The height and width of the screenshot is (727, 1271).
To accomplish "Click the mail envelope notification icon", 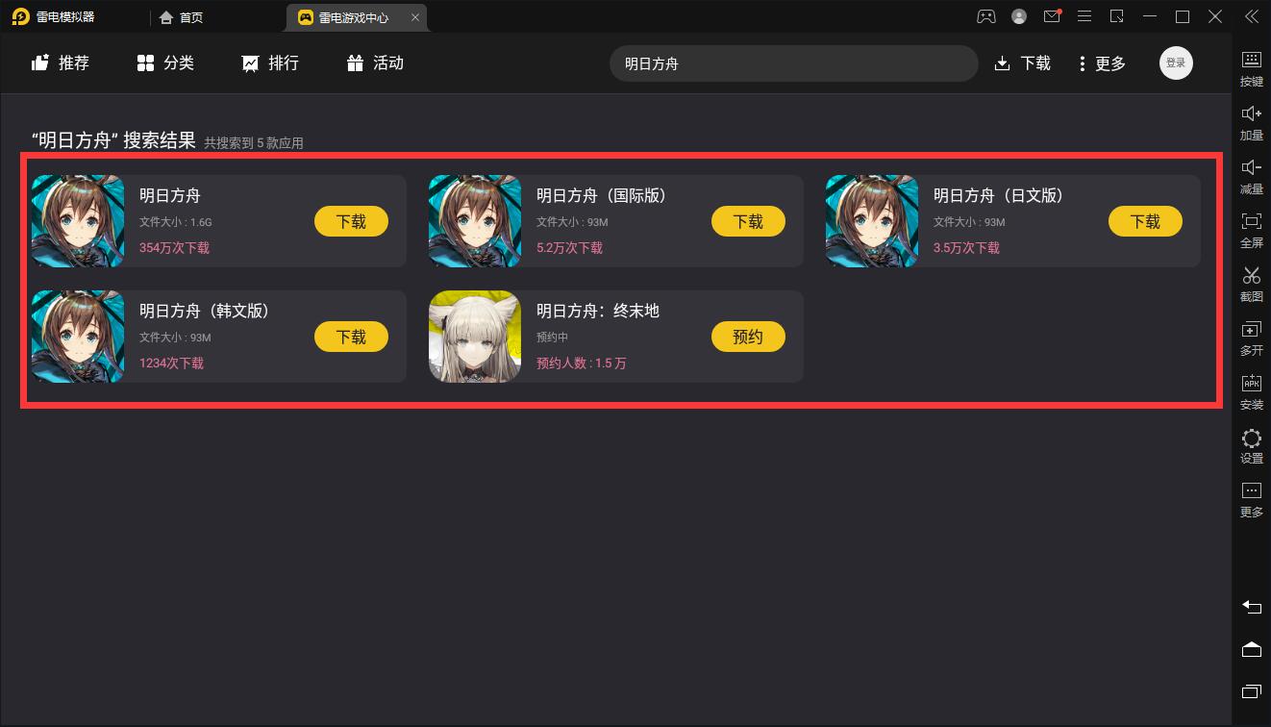I will [1052, 16].
